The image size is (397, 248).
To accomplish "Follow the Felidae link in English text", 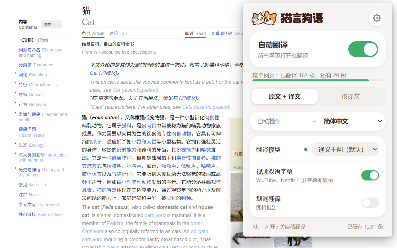I will [115, 223].
